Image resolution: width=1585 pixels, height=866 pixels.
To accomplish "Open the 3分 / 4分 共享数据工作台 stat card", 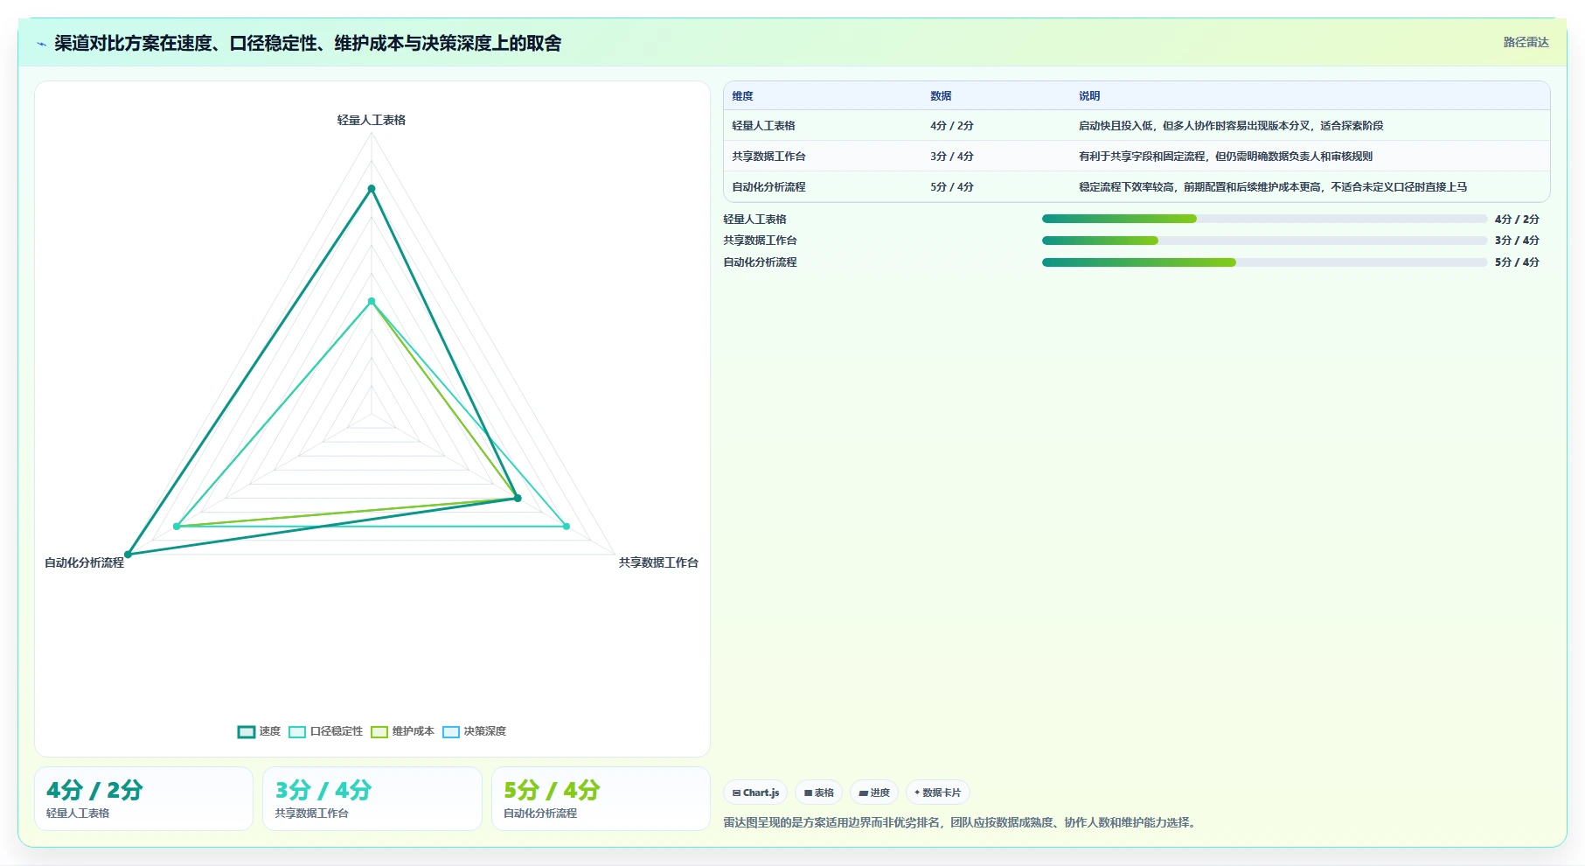I will (372, 799).
